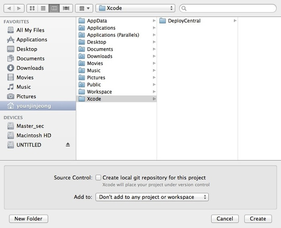Select Movies in Favorites sidebar
The width and height of the screenshot is (281, 228).
coord(38,77)
